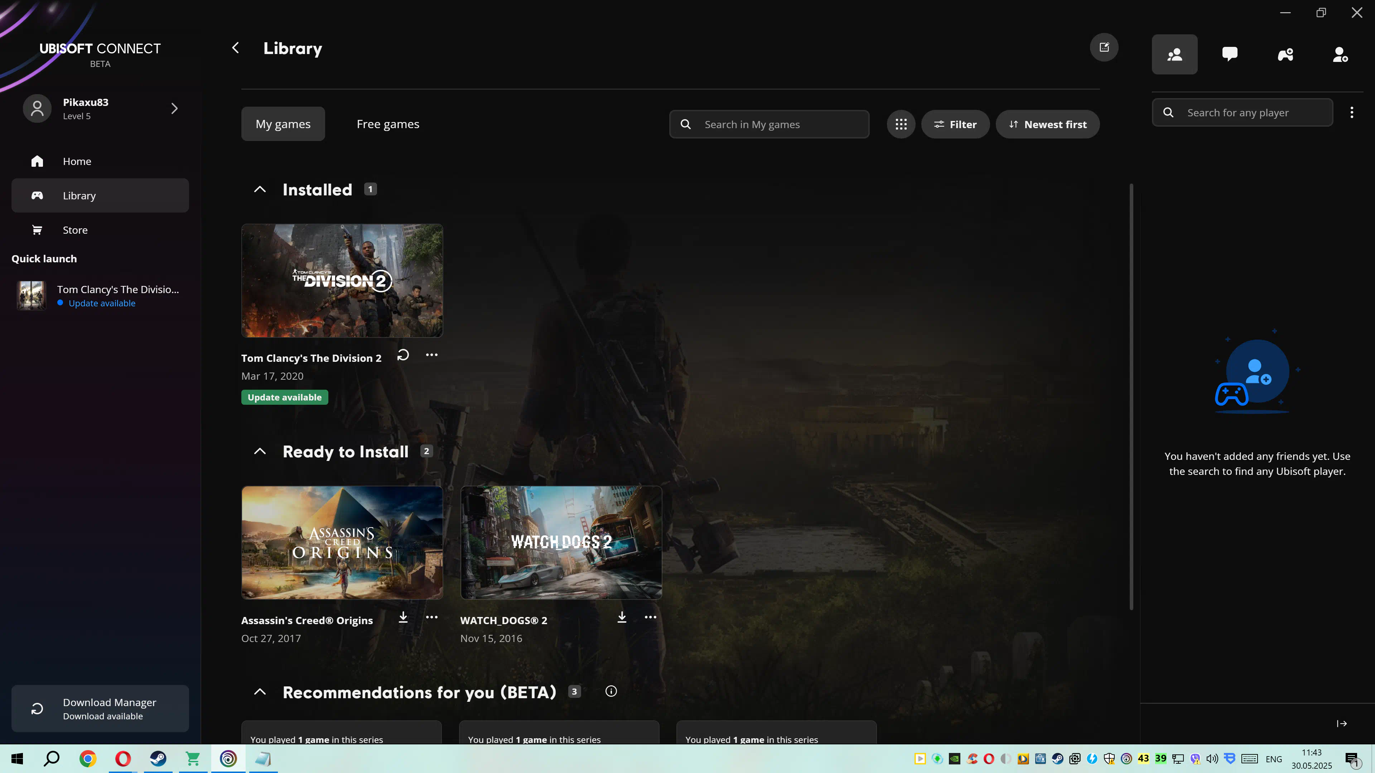Click The Division 2 cover thumbnail
The width and height of the screenshot is (1375, 773).
point(342,281)
